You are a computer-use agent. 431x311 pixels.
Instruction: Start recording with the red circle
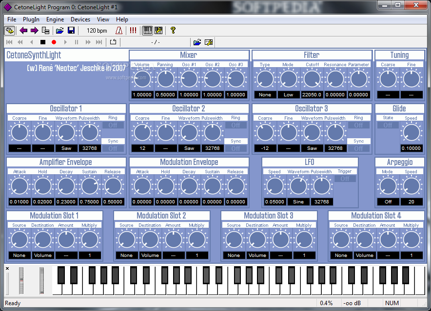[54, 42]
